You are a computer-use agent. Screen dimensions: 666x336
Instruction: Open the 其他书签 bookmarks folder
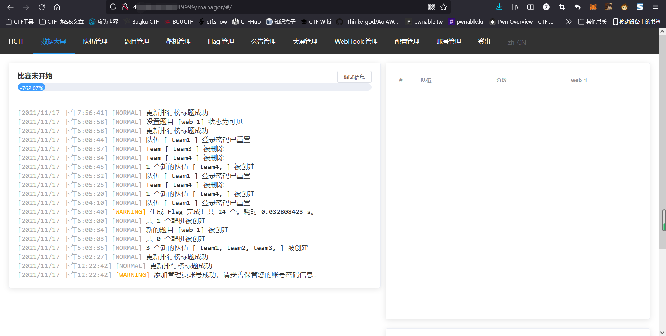coord(592,21)
